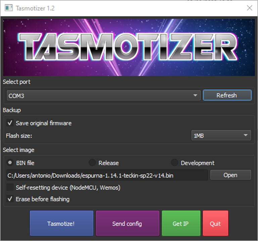Toggle Erase before flashing checkbox
The width and height of the screenshot is (258, 241).
10,199
